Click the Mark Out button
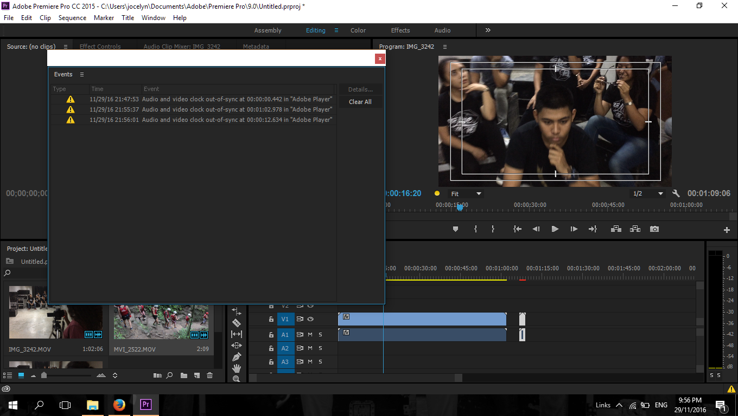 493,229
